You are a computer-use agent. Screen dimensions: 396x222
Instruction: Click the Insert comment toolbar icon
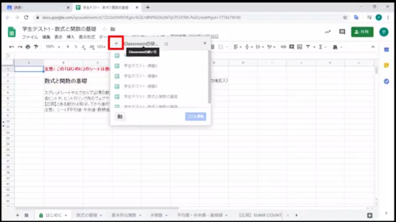[x=292, y=47]
